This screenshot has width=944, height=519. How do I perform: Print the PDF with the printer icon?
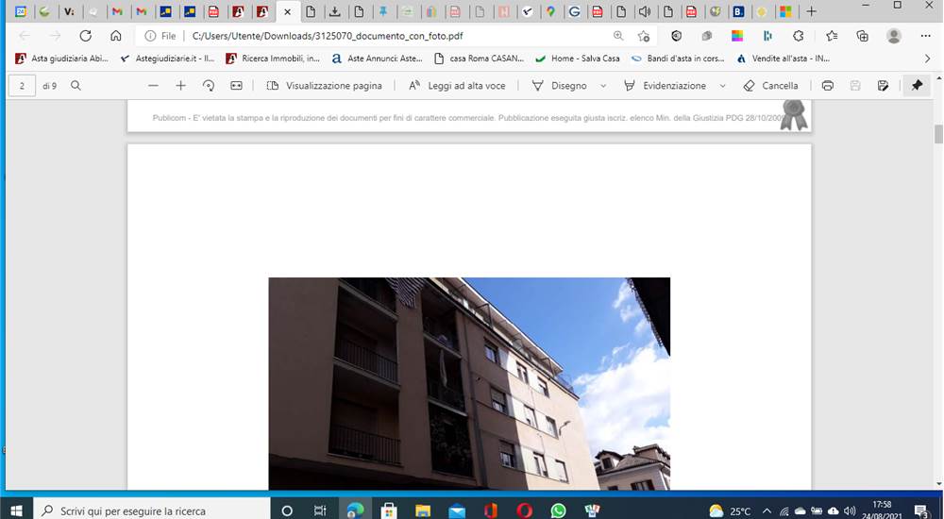(828, 86)
